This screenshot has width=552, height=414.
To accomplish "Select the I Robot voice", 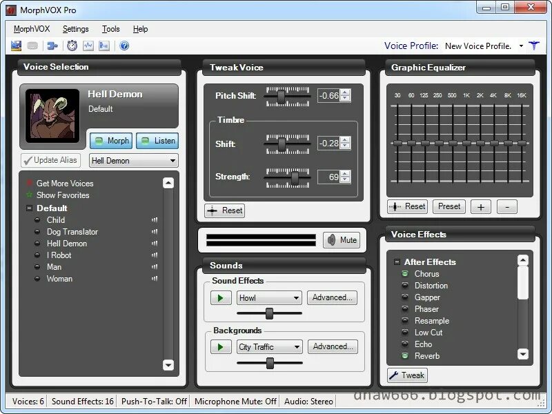I will tap(59, 255).
